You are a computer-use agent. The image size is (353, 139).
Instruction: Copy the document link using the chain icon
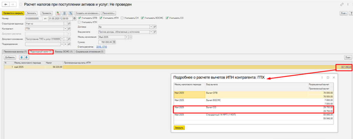pyautogui.click(x=342, y=4)
